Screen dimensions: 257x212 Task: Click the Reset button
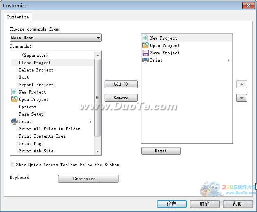pyautogui.click(x=161, y=151)
